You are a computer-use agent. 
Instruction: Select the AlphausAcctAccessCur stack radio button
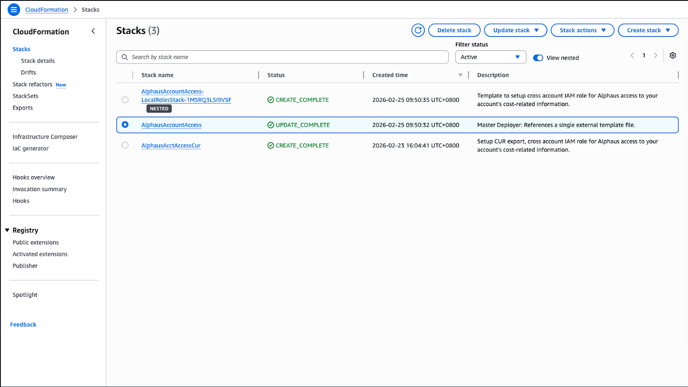coord(125,145)
